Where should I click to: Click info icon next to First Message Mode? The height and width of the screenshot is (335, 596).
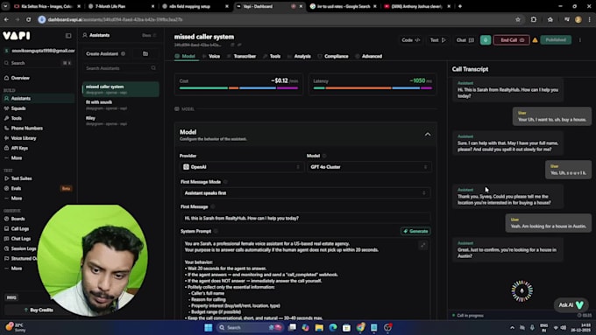coord(225,182)
